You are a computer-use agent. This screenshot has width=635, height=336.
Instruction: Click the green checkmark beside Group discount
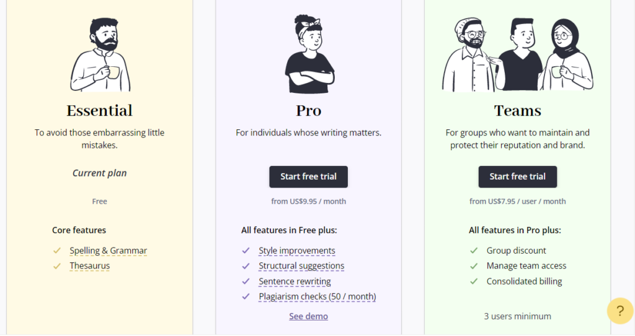click(x=474, y=251)
